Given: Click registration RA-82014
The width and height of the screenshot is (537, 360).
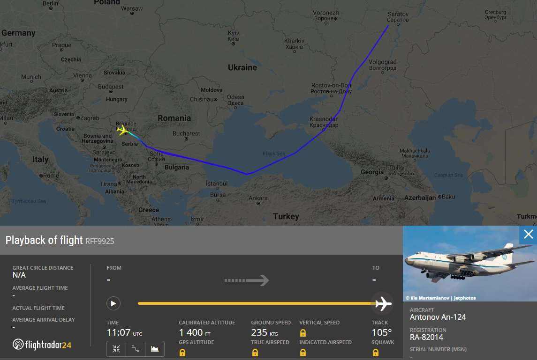Looking at the screenshot, I should coord(426,337).
